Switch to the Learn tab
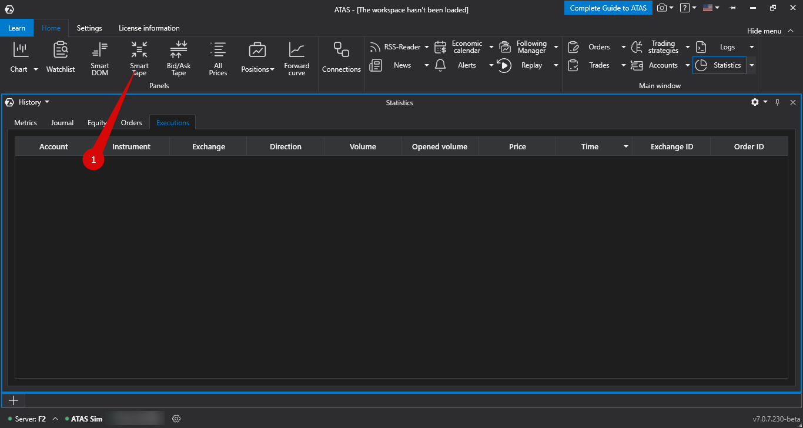Viewport: 803px width, 428px height. point(17,28)
